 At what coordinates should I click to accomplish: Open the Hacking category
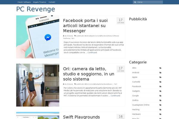tap(136, 109)
